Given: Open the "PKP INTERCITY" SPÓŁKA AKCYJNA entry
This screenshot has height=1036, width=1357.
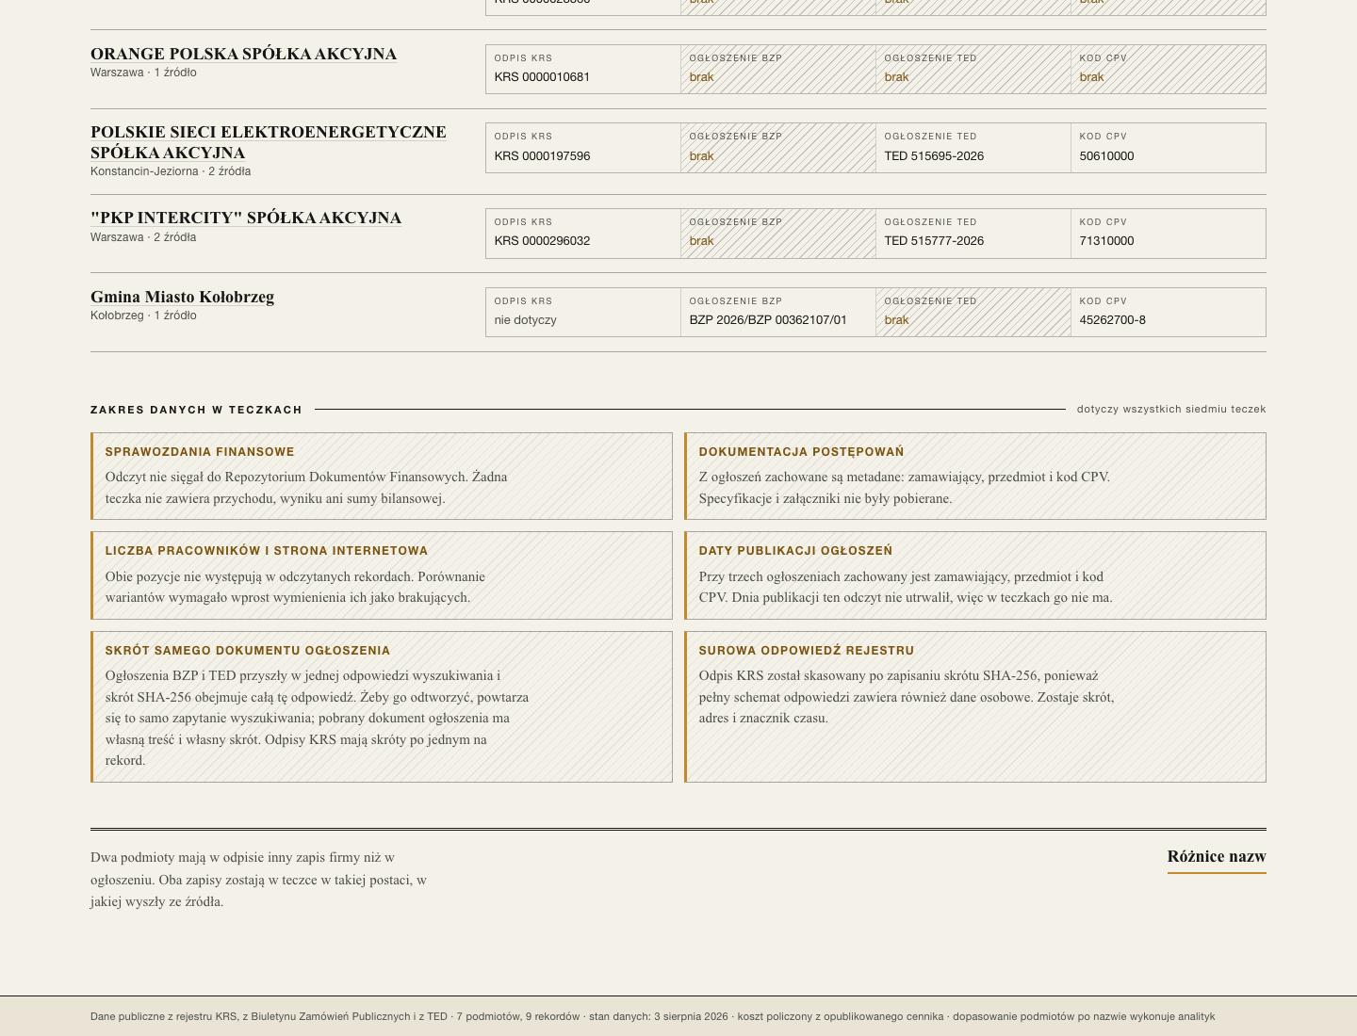Looking at the screenshot, I should (246, 219).
